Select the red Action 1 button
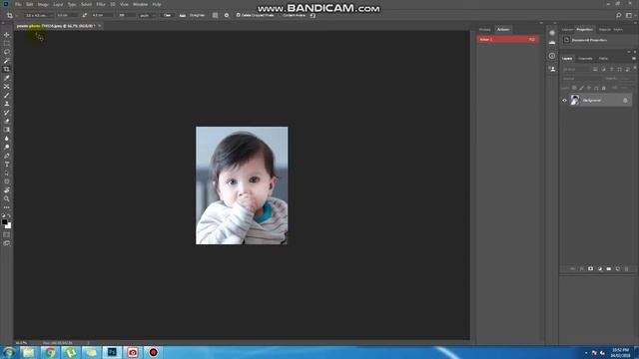 click(508, 40)
